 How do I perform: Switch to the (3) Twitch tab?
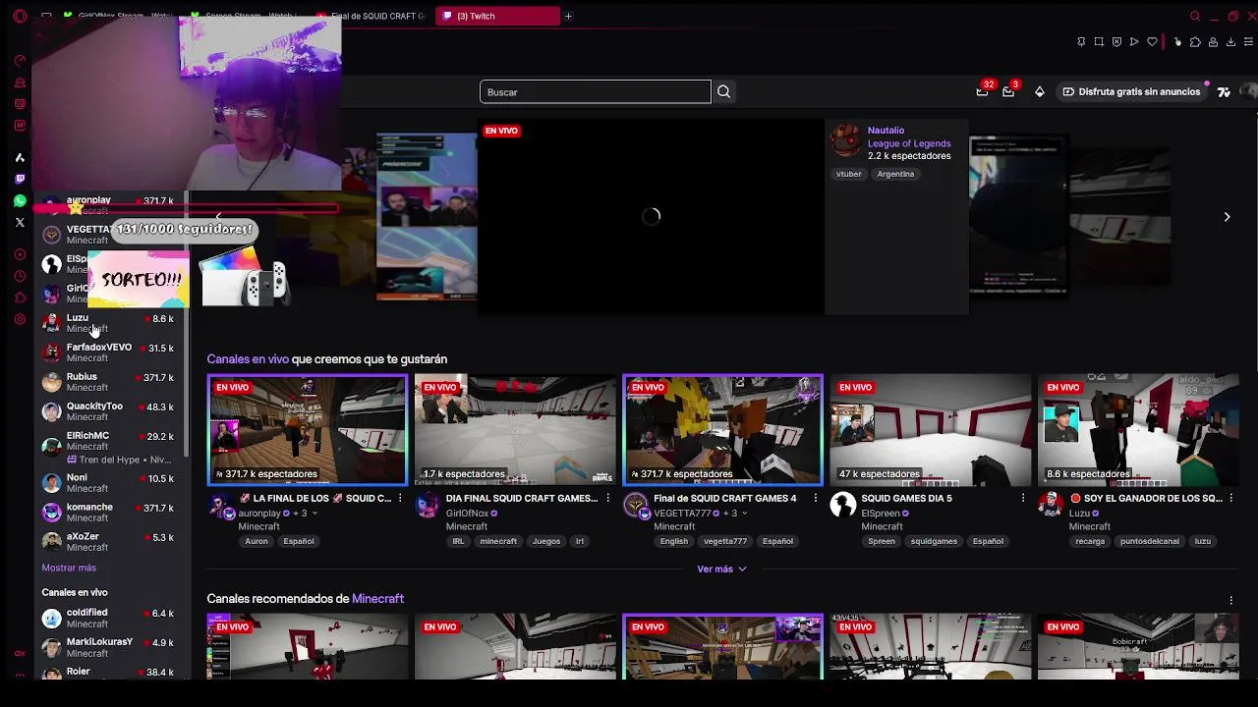(497, 16)
